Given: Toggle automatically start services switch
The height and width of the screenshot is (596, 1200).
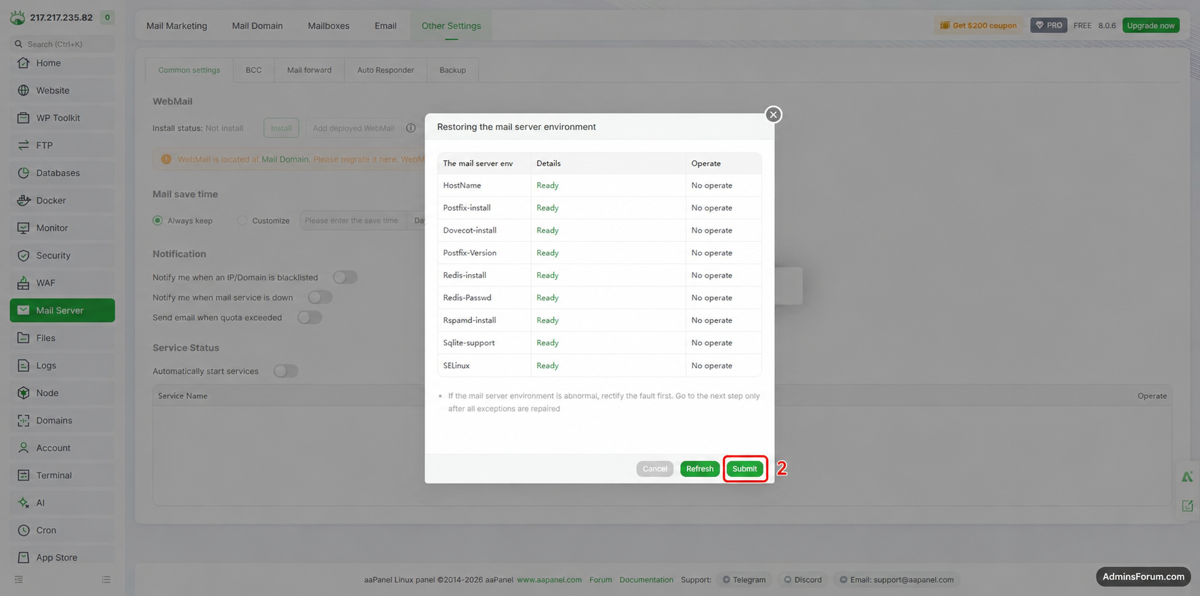Looking at the screenshot, I should [x=286, y=371].
